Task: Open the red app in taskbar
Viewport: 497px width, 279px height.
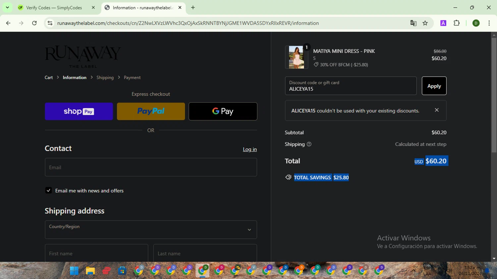Action: 106,271
